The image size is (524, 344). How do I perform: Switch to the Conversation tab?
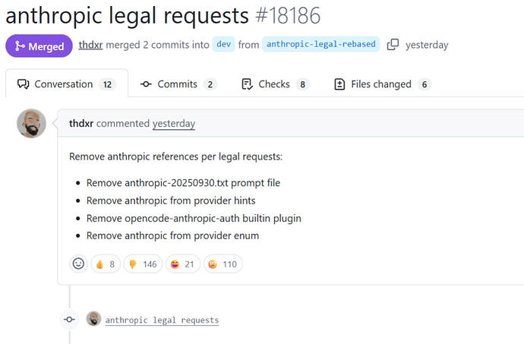click(67, 84)
